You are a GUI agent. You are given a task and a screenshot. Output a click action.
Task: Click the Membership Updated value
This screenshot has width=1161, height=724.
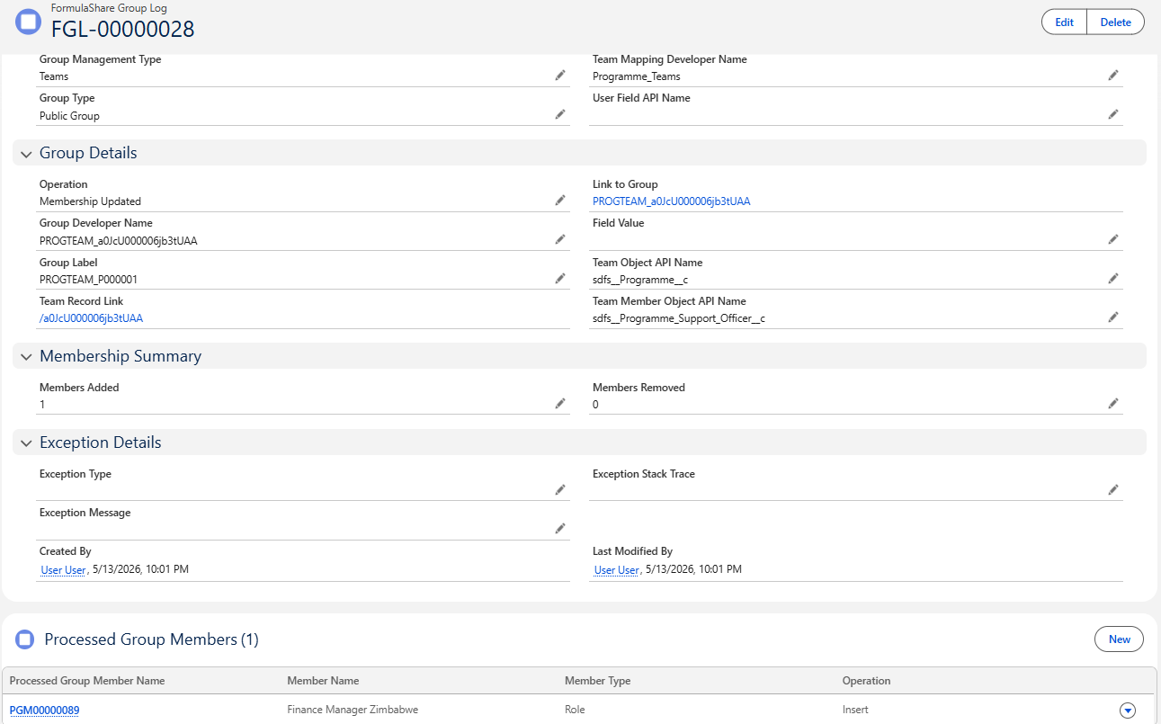point(90,201)
